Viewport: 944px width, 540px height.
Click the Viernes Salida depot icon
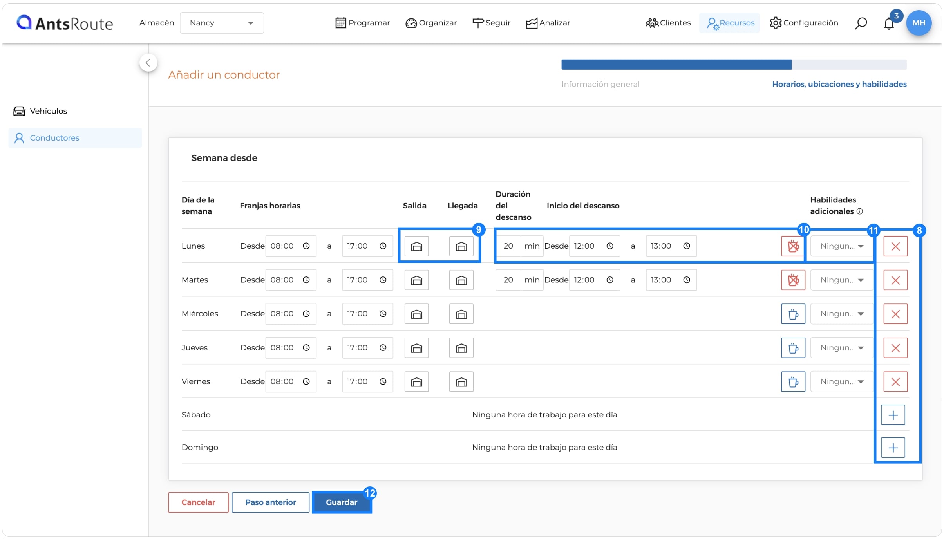416,382
